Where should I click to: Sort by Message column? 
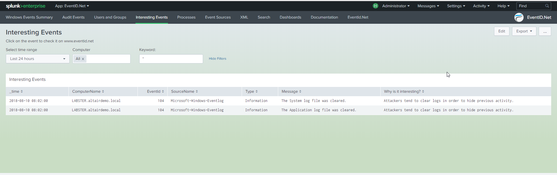(300, 92)
